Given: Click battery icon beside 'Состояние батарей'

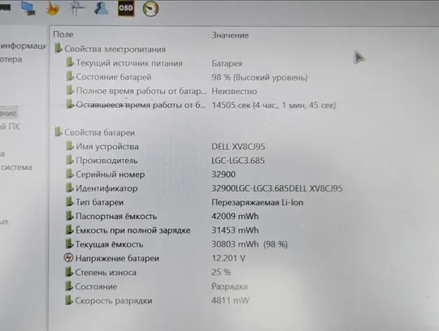Looking at the screenshot, I should (70, 76).
